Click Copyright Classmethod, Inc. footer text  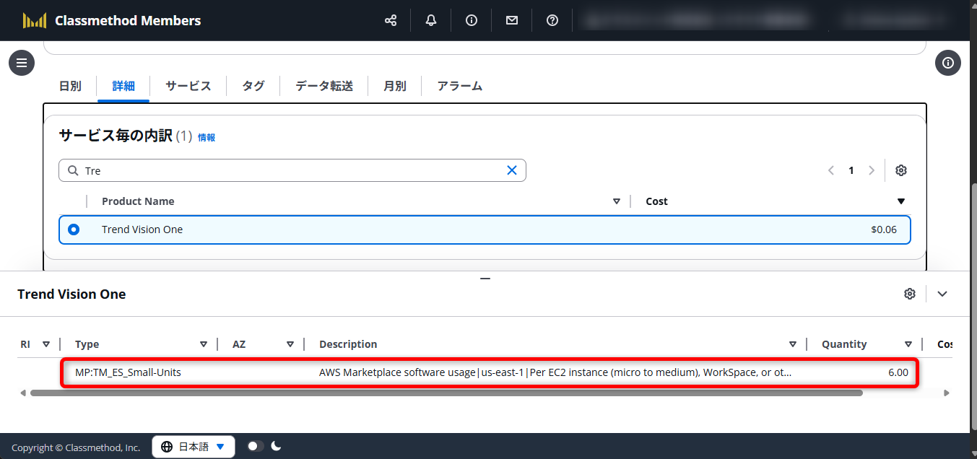[x=76, y=447]
